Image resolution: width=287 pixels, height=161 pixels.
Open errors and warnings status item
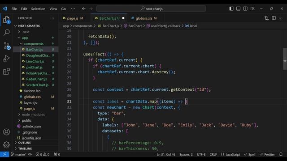pyautogui.click(x=43, y=154)
